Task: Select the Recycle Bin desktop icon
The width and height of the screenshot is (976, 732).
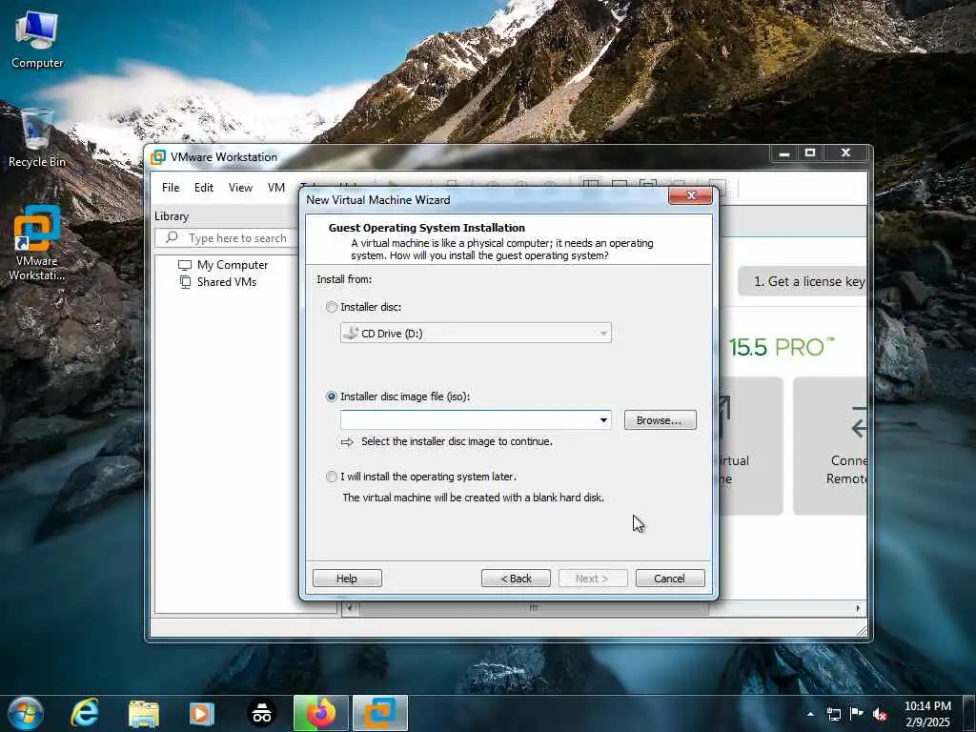Action: coord(37,138)
